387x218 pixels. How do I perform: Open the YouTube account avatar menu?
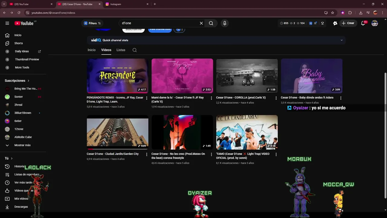(x=375, y=23)
